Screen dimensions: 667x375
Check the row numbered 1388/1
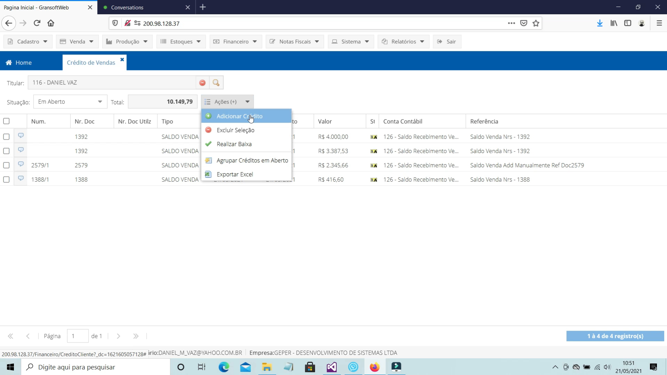coord(6,180)
